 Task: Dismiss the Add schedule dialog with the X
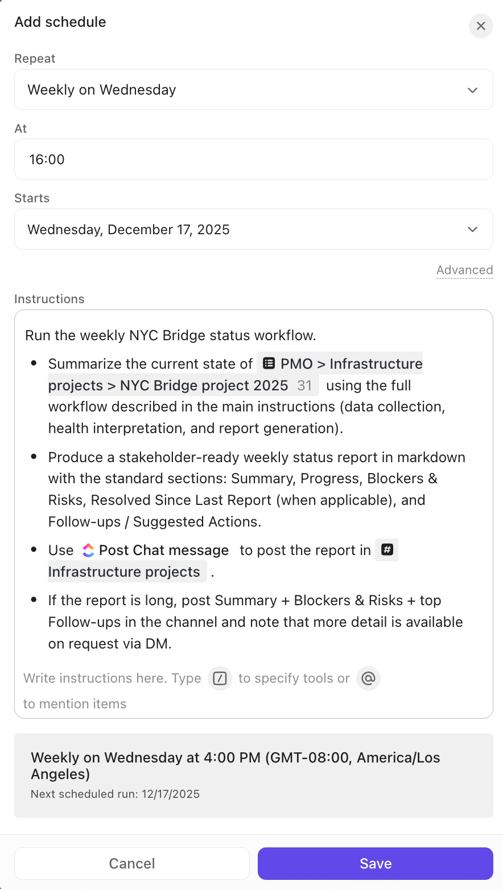tap(481, 26)
